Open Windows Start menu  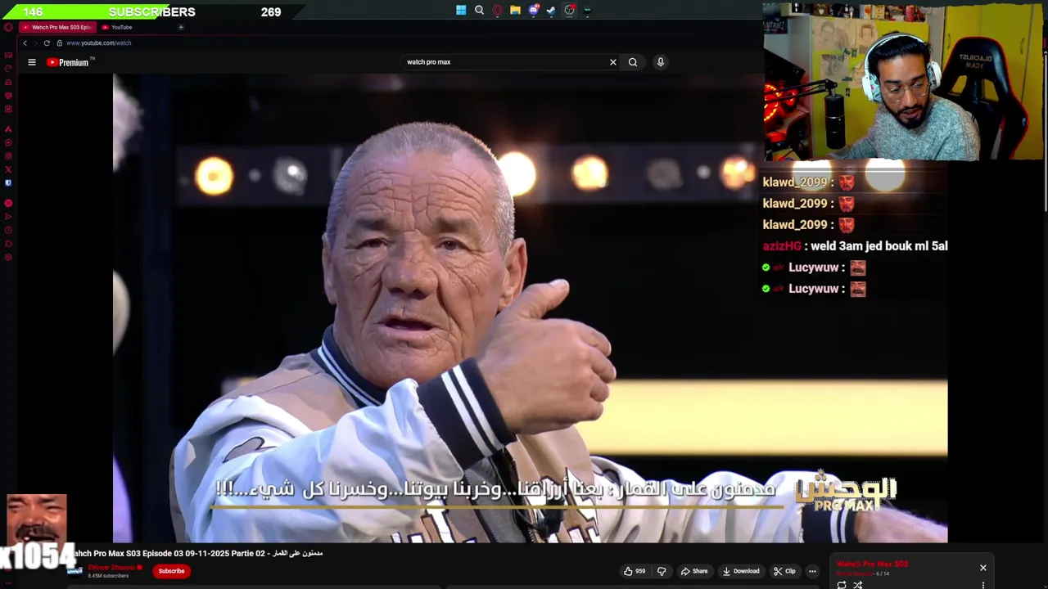pyautogui.click(x=461, y=11)
